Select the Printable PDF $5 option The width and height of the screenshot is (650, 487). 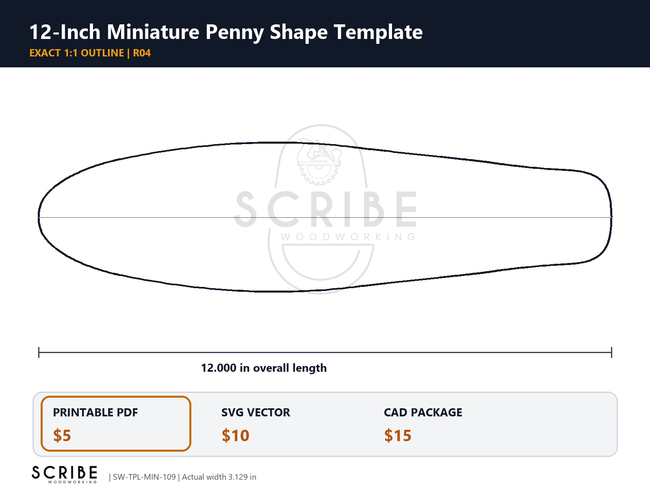click(x=116, y=424)
